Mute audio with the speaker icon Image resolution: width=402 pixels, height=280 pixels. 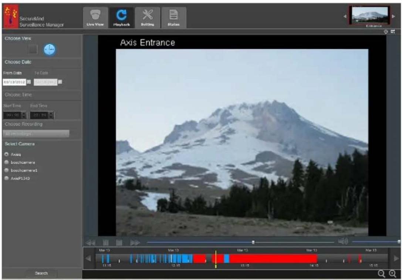pyautogui.click(x=343, y=241)
